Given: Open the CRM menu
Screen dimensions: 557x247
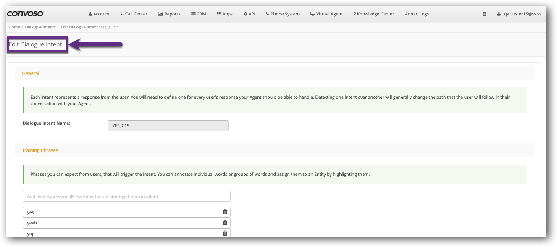Looking at the screenshot, I should pos(198,14).
